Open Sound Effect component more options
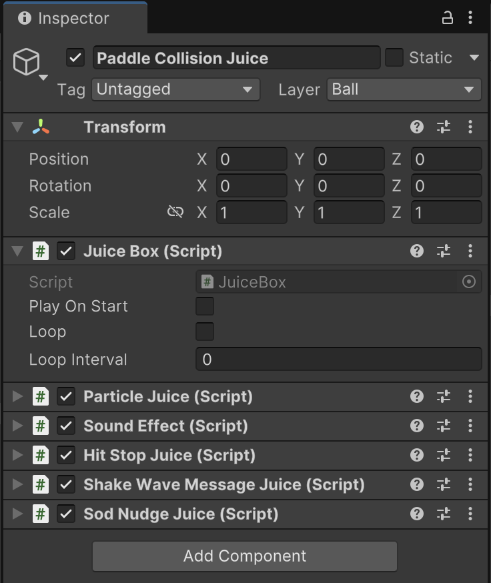491x583 pixels. click(x=470, y=426)
